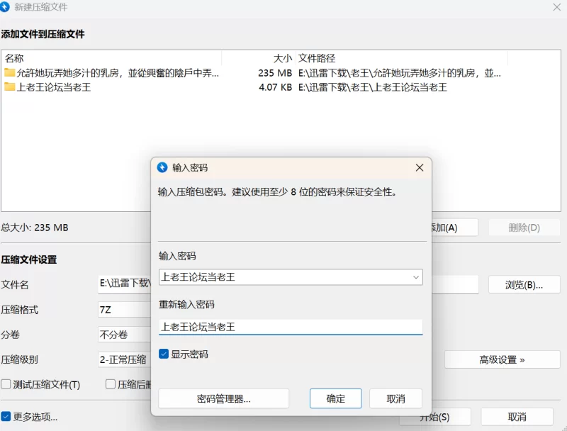Viewport: 567px width, 431px height.
Task: Click the path E:\迅雷下载\老王\上老王论坛当老王
Action: point(373,87)
